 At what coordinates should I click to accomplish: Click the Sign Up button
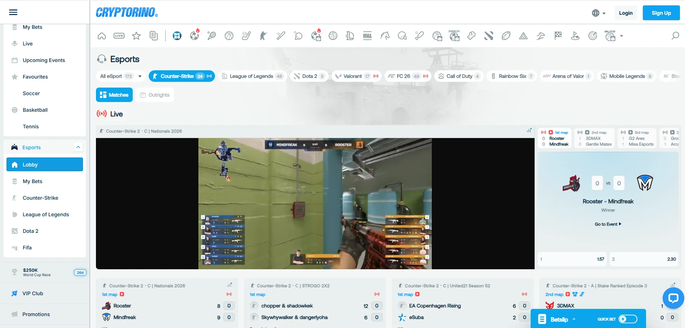pyautogui.click(x=661, y=13)
